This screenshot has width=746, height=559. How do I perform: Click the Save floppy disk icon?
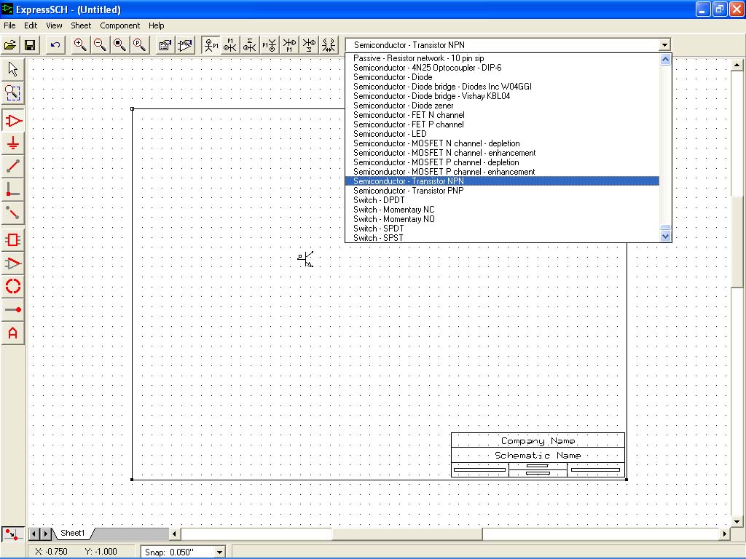[31, 45]
